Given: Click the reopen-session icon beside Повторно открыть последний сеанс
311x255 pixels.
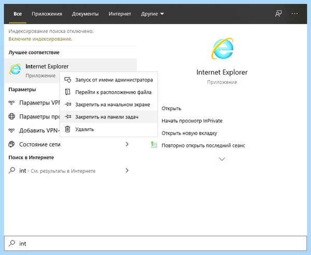Looking at the screenshot, I should tap(154, 145).
